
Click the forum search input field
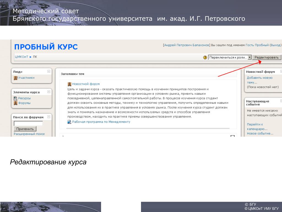28,123
